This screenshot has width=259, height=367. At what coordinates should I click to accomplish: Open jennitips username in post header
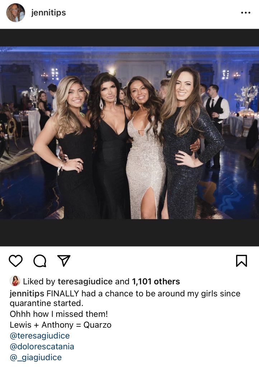pyautogui.click(x=48, y=13)
